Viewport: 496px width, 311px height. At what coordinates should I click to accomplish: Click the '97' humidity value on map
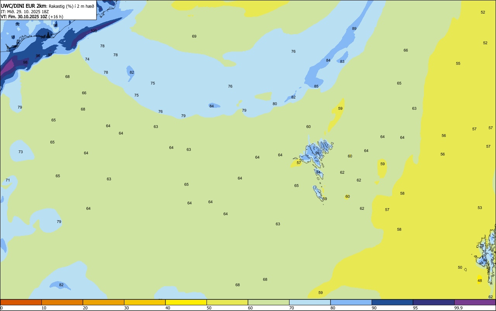coord(50,55)
